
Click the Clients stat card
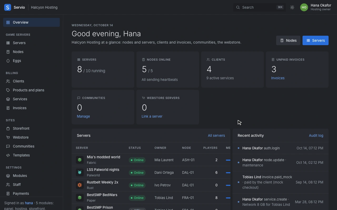pyautogui.click(x=232, y=70)
